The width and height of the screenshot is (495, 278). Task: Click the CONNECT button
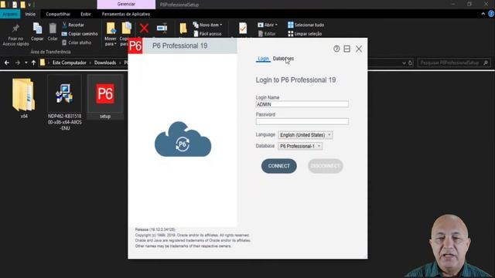point(278,166)
